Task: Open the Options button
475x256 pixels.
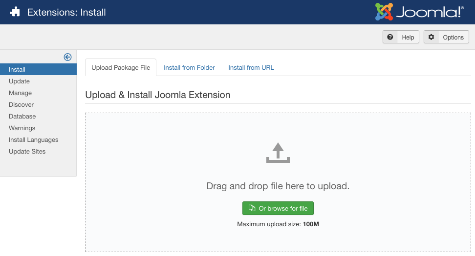Action: click(446, 37)
